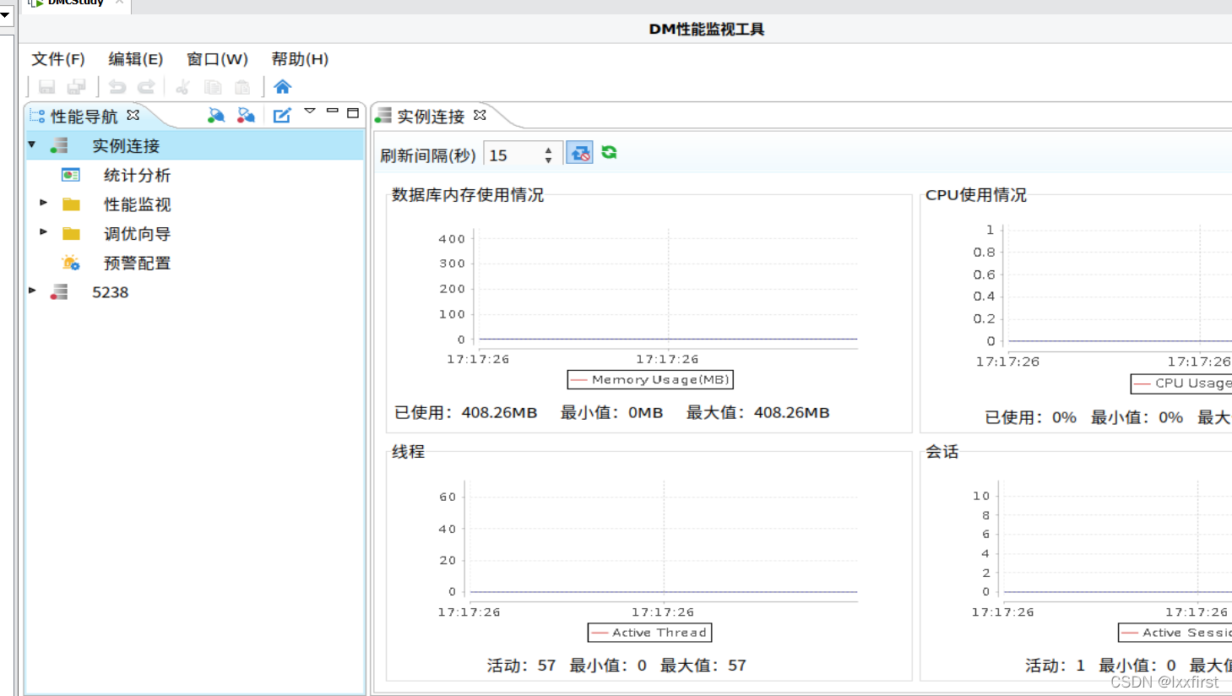Select 性能监视 in the tree
The image size is (1232, 696).
click(x=137, y=204)
